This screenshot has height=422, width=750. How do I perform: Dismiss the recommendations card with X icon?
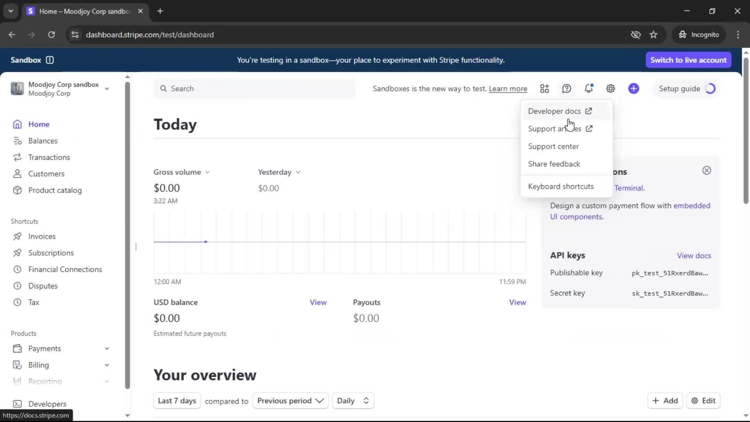(707, 170)
